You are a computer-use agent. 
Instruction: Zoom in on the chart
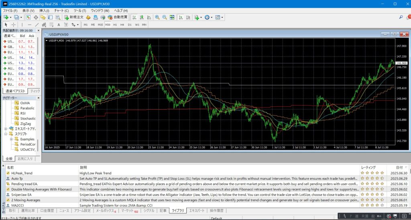tap(157, 17)
